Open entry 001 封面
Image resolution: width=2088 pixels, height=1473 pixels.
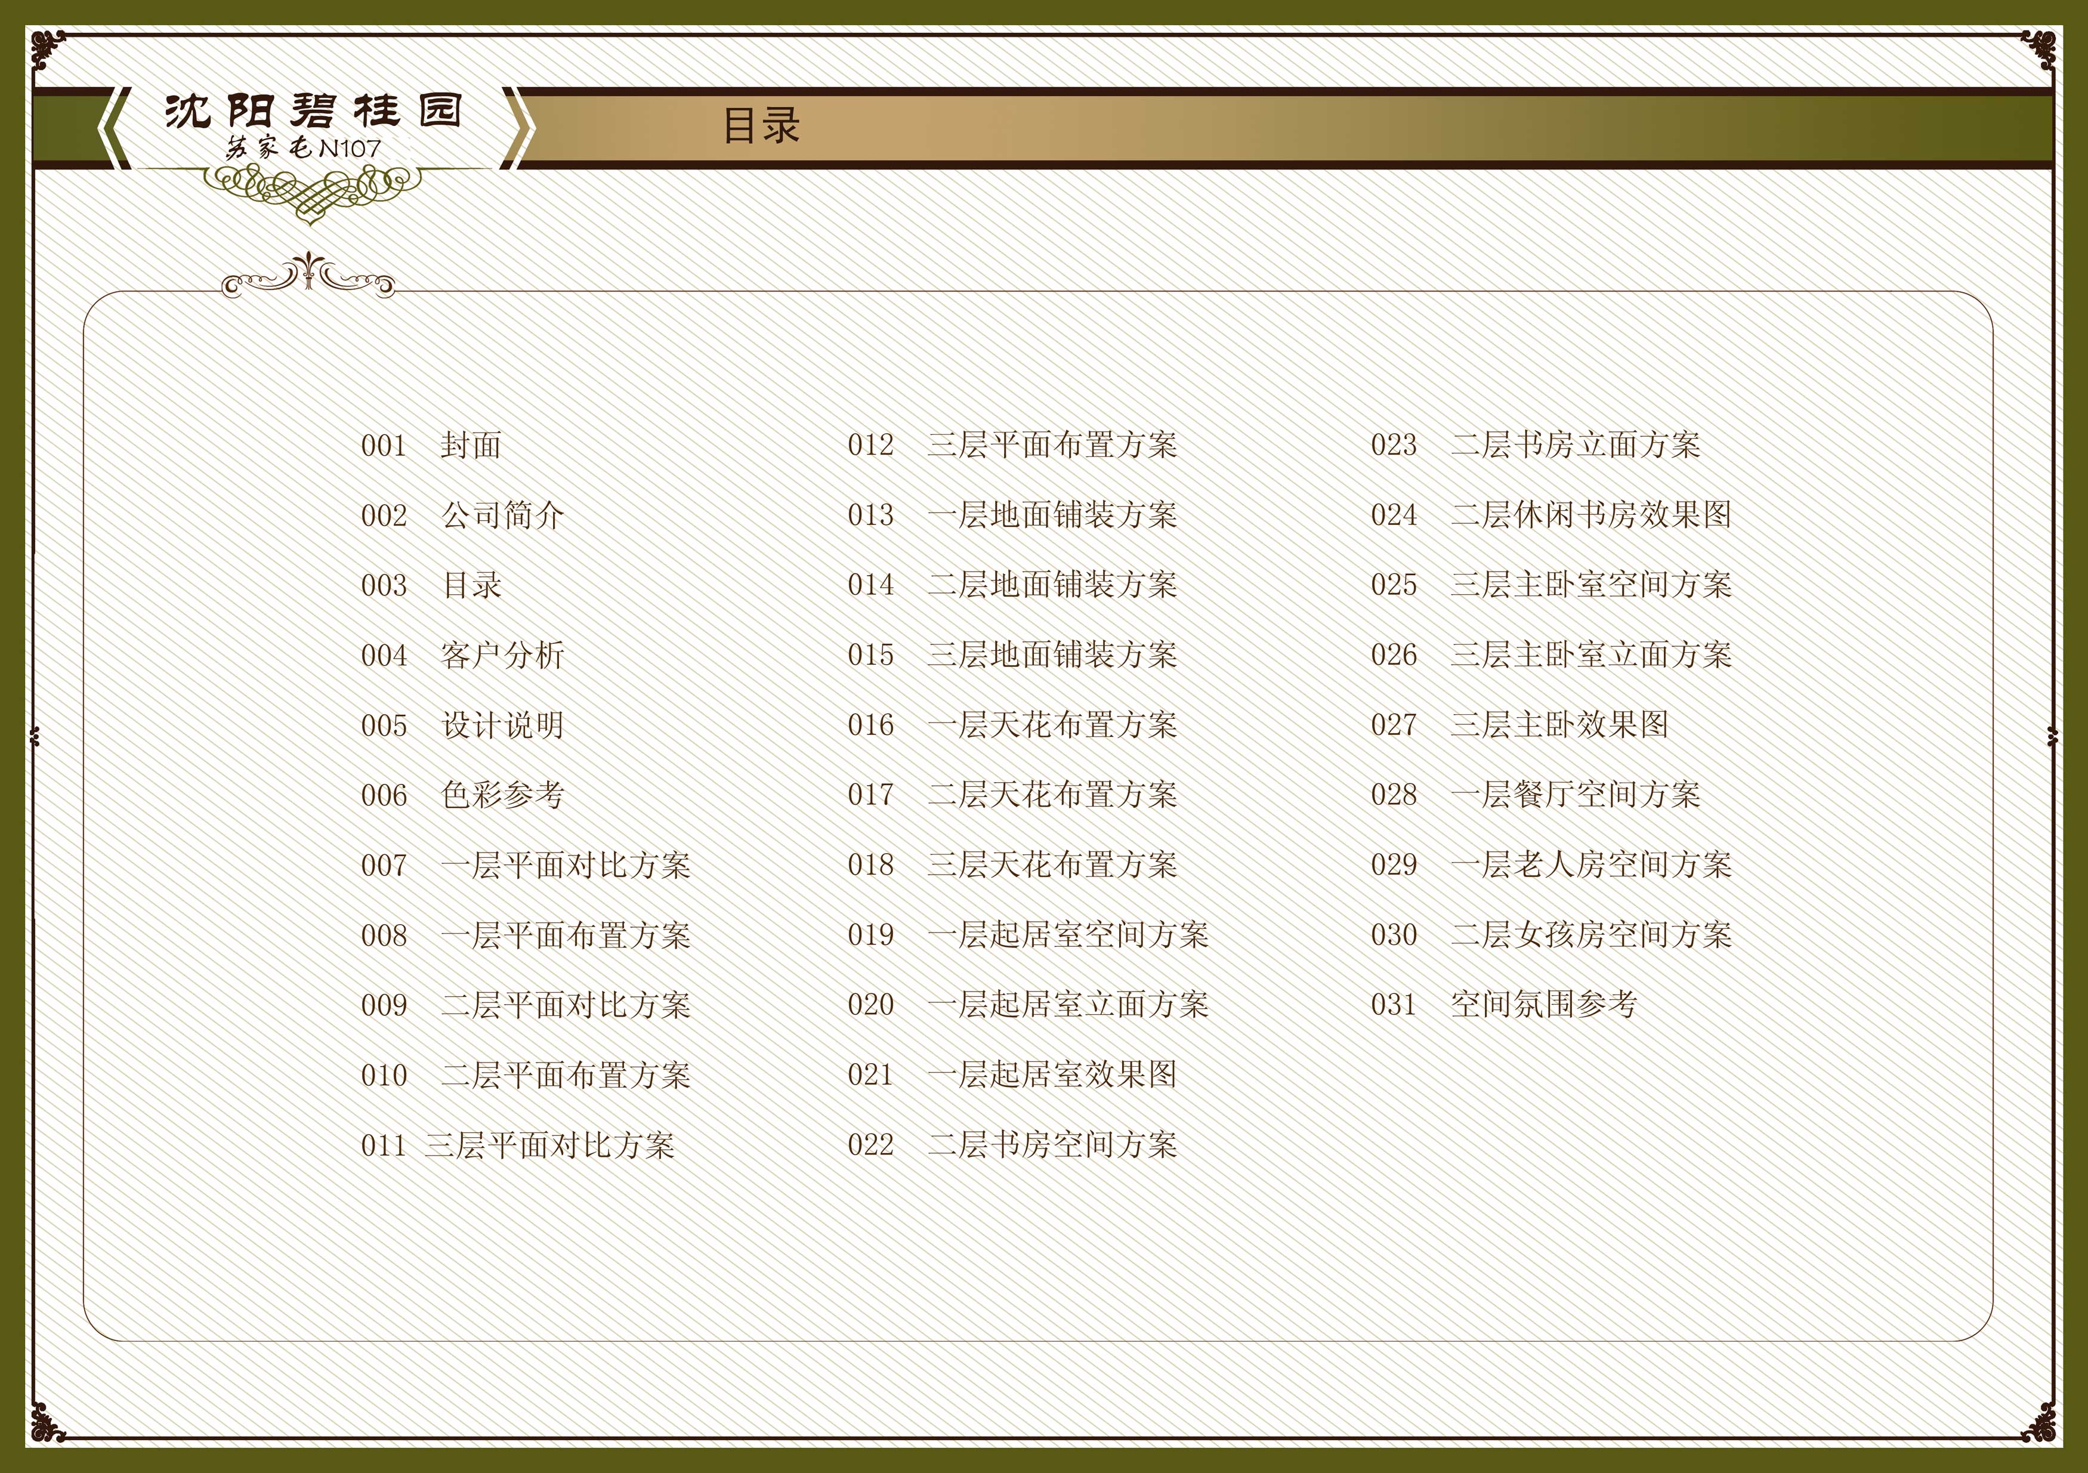470,446
